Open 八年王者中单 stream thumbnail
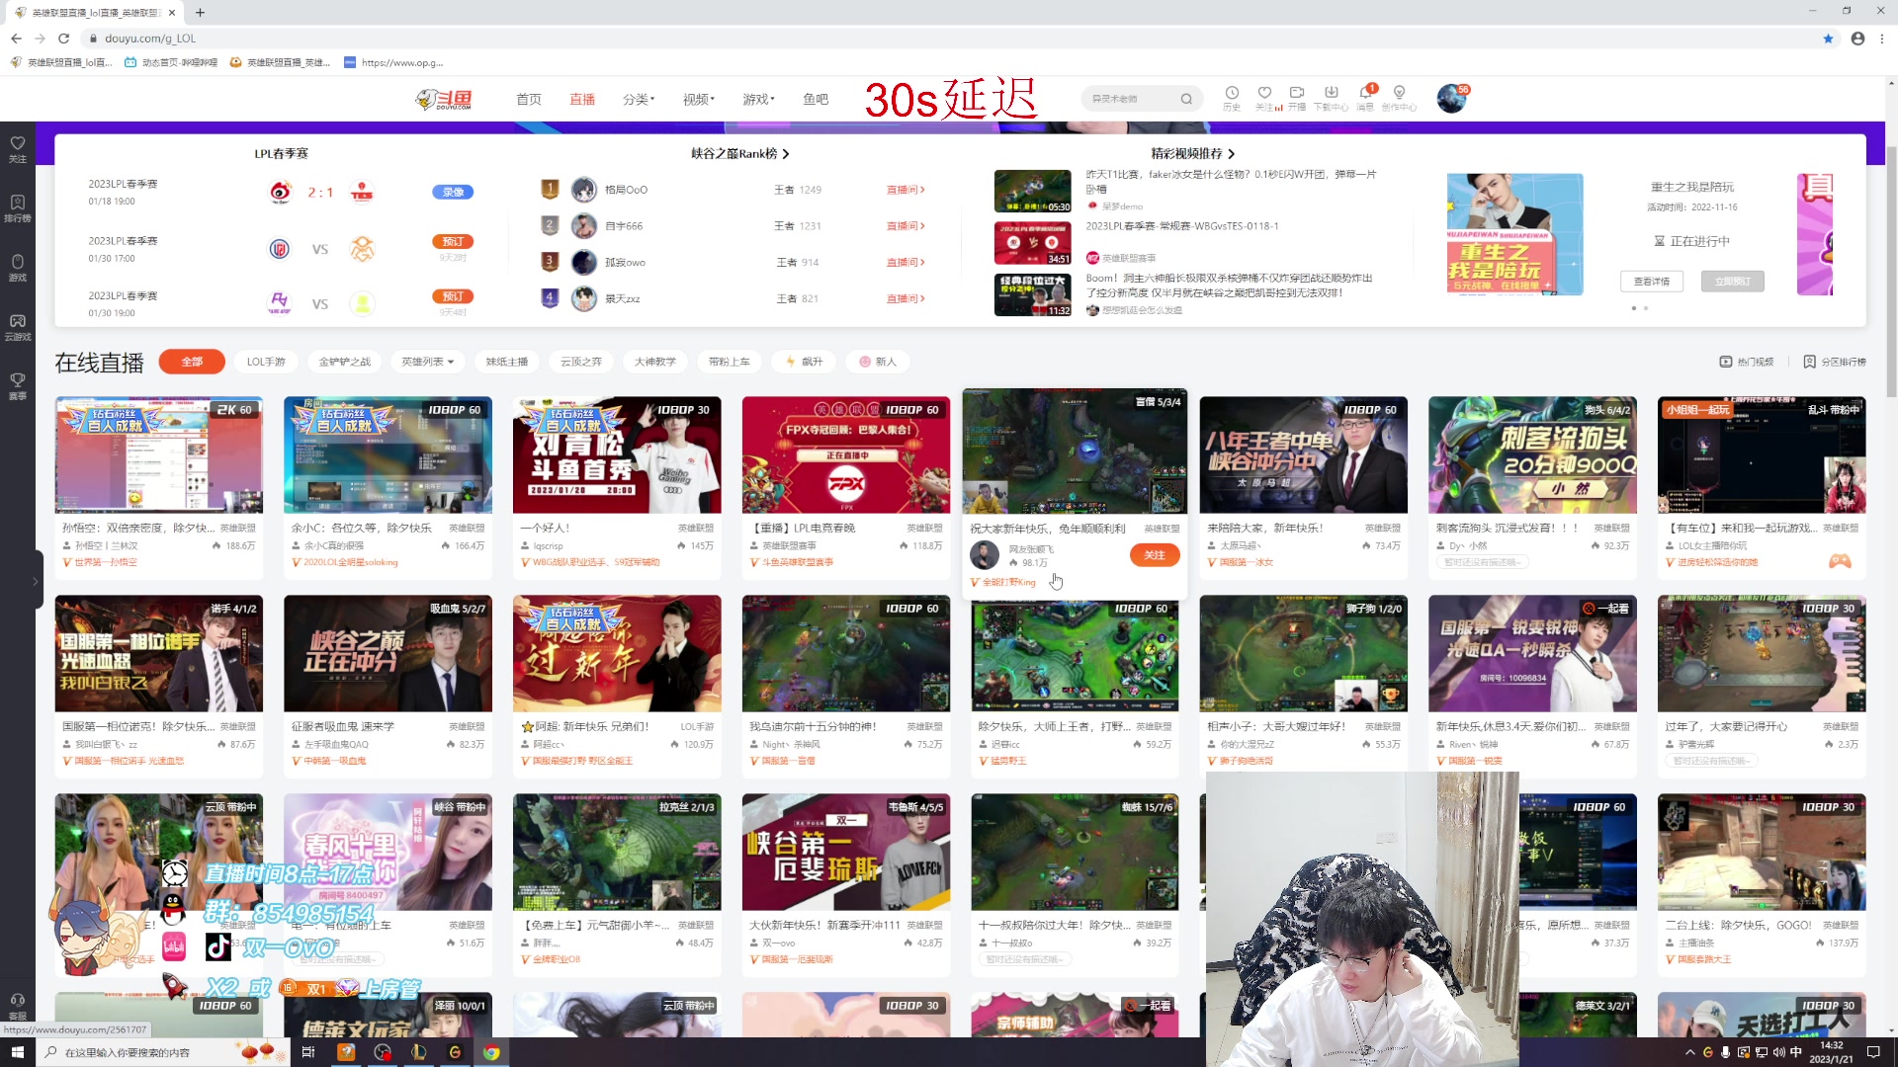This screenshot has height=1067, width=1898. (1303, 454)
